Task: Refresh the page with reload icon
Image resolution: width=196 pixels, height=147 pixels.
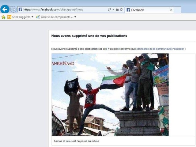Action: (x=121, y=9)
